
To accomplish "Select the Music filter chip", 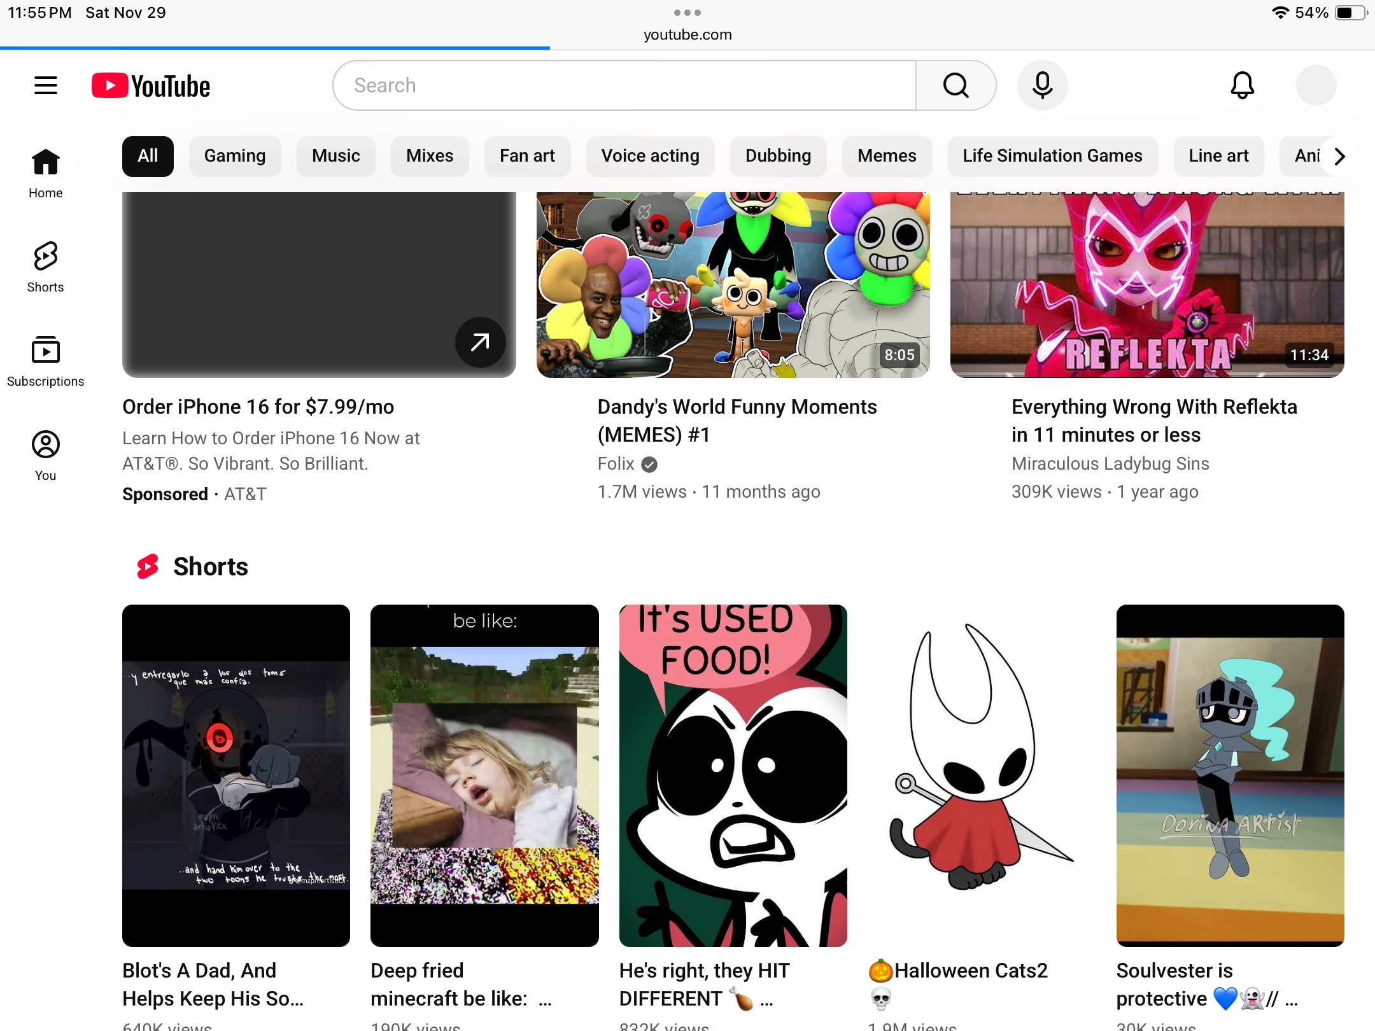I will [335, 156].
